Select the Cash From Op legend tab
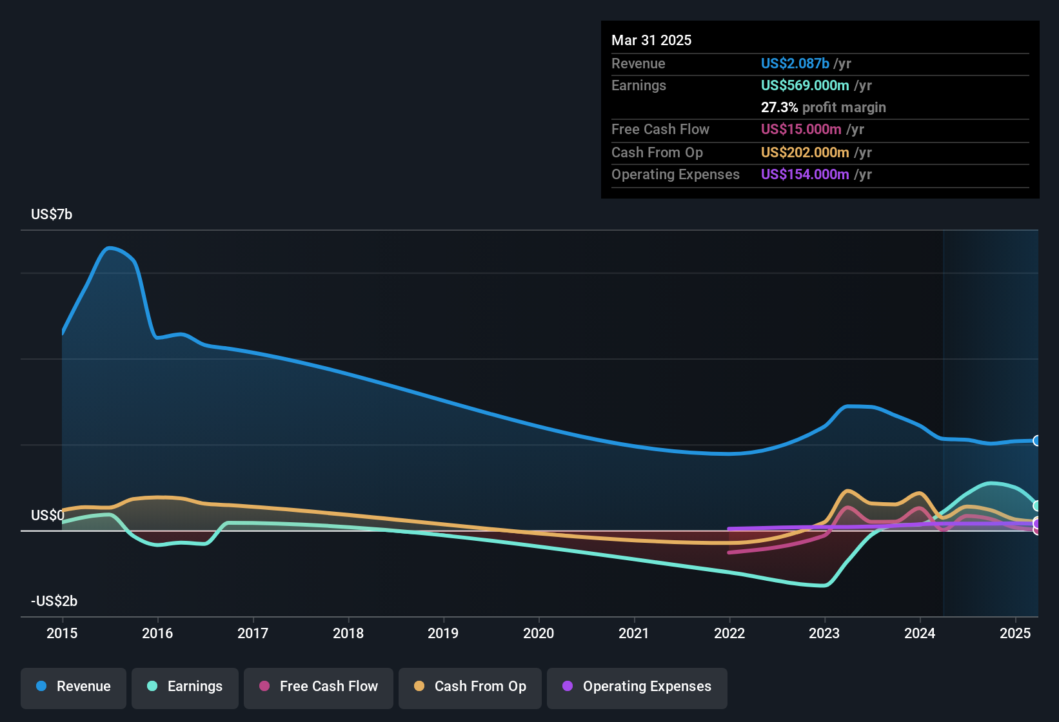The image size is (1059, 722). pyautogui.click(x=470, y=687)
